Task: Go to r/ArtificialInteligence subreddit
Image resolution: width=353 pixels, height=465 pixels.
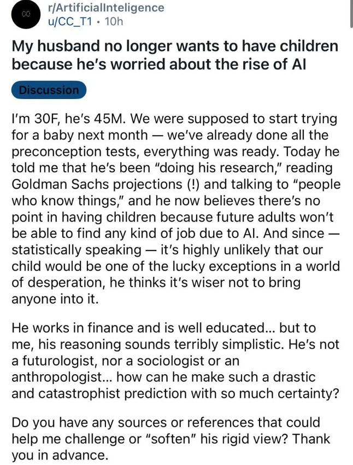Action: [106, 8]
